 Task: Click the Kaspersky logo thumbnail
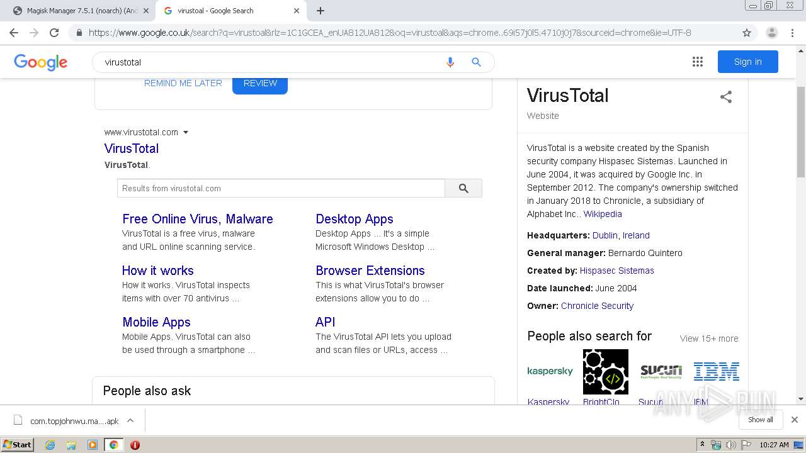pyautogui.click(x=550, y=371)
